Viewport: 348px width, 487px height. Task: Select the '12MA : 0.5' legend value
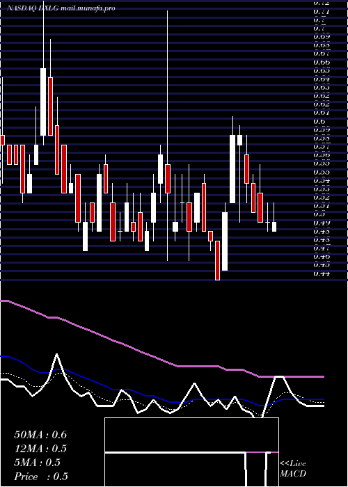point(40,449)
